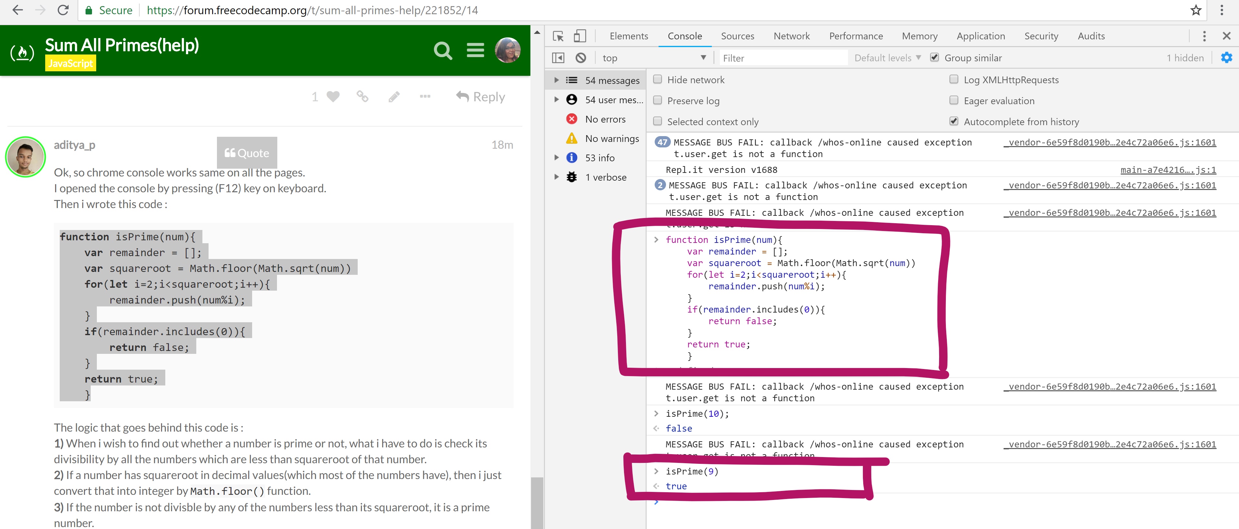Hide the console sidebar panel icon

pos(558,58)
